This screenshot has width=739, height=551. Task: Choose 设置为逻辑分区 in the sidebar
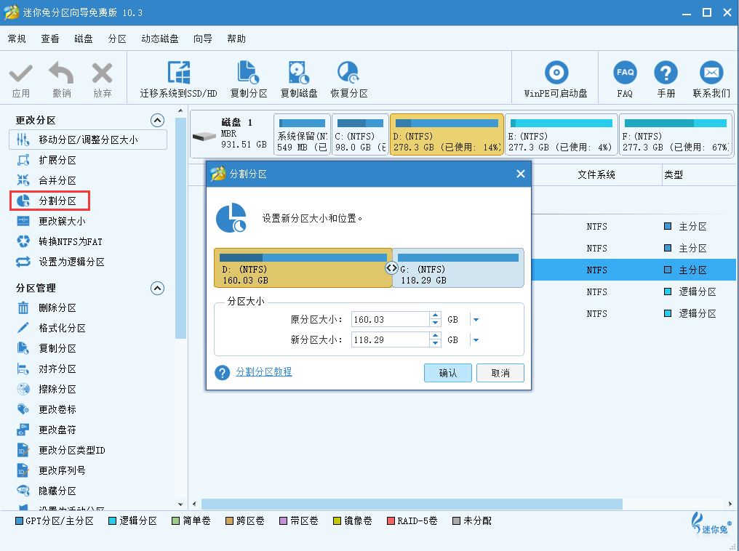point(71,262)
